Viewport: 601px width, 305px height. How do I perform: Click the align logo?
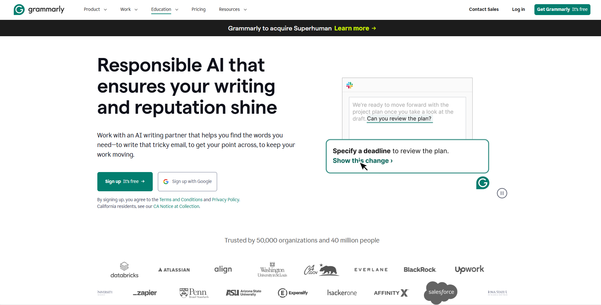223,269
